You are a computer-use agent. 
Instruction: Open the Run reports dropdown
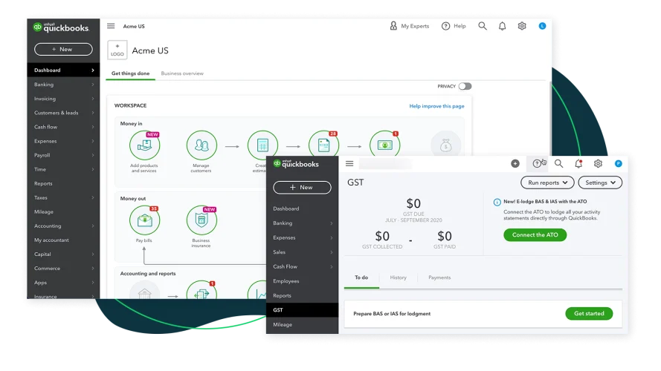[547, 183]
